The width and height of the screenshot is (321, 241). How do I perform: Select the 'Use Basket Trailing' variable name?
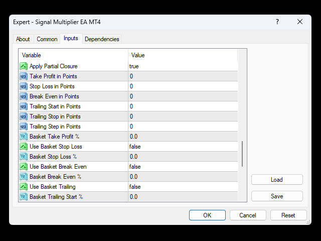[x=53, y=187]
